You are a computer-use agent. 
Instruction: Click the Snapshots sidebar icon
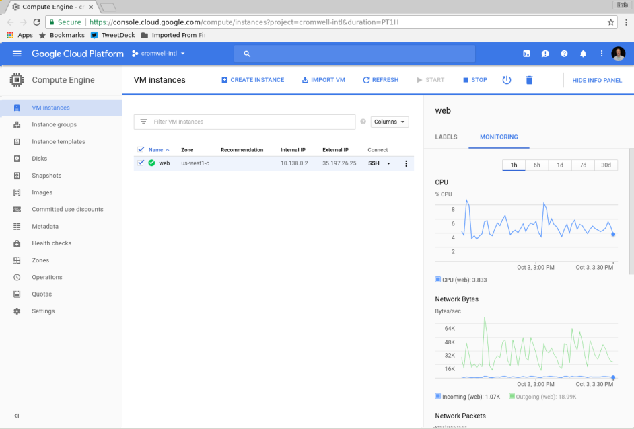[x=17, y=175]
